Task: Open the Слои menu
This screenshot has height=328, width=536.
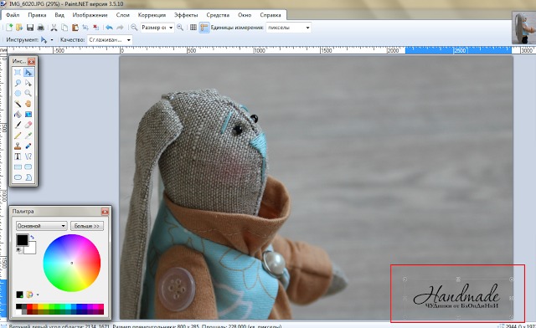Action: tap(123, 15)
